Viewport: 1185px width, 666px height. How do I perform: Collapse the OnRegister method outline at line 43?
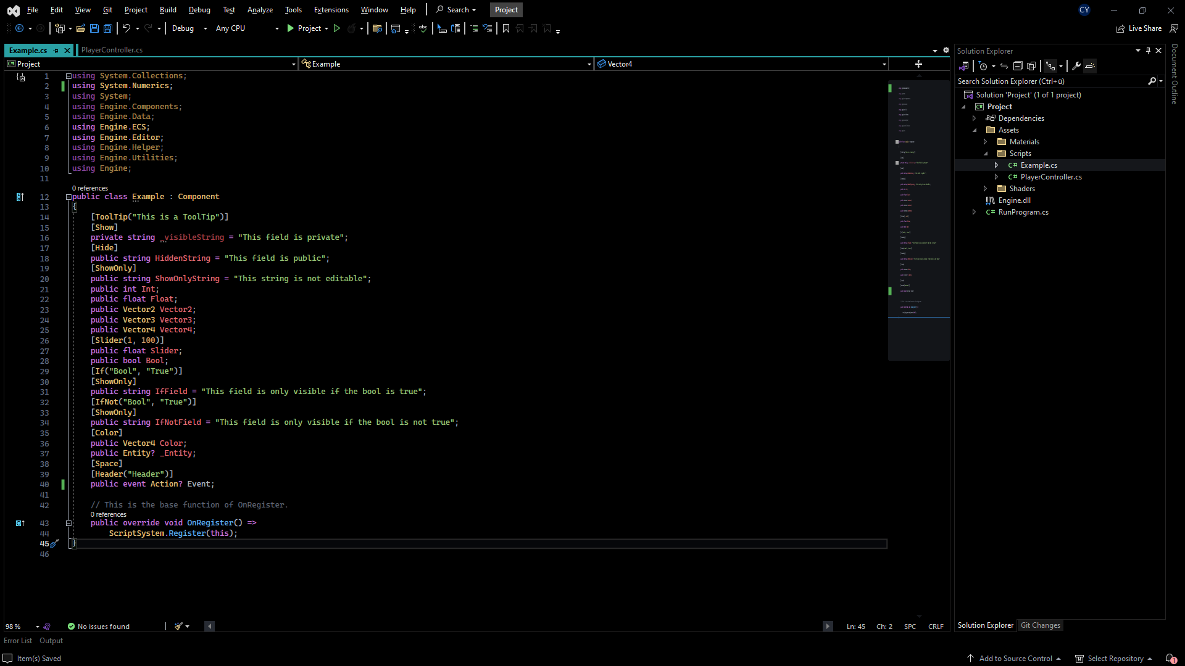tap(69, 523)
